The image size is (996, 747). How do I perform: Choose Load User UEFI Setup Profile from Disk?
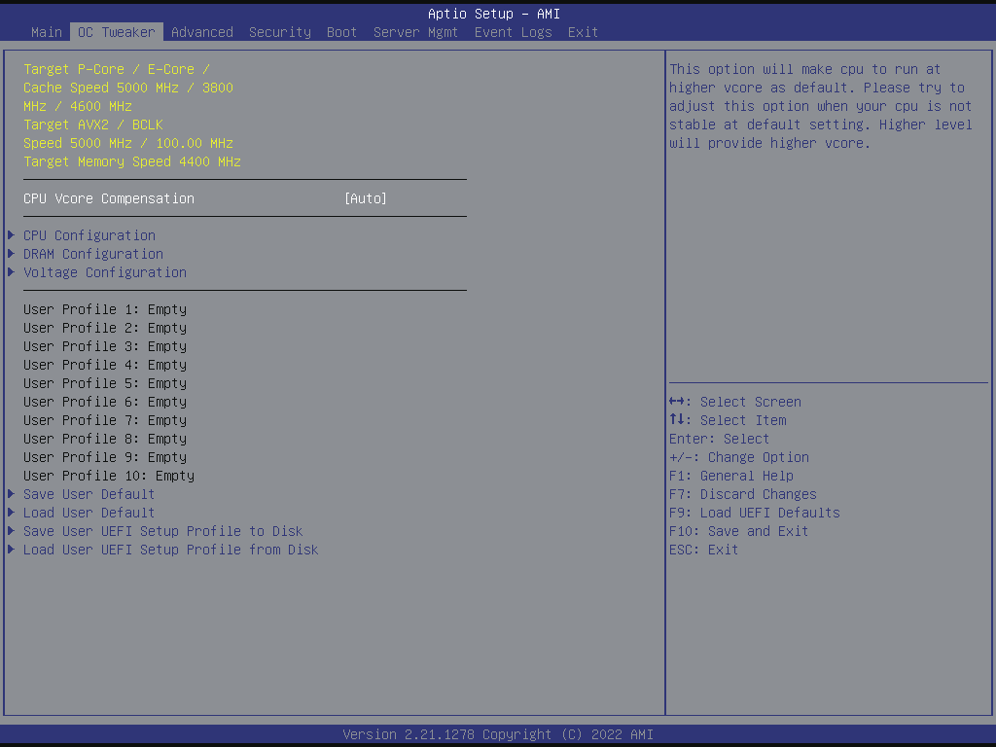pyautogui.click(x=171, y=550)
